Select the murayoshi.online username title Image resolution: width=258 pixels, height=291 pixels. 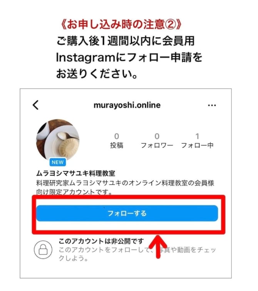[127, 105]
